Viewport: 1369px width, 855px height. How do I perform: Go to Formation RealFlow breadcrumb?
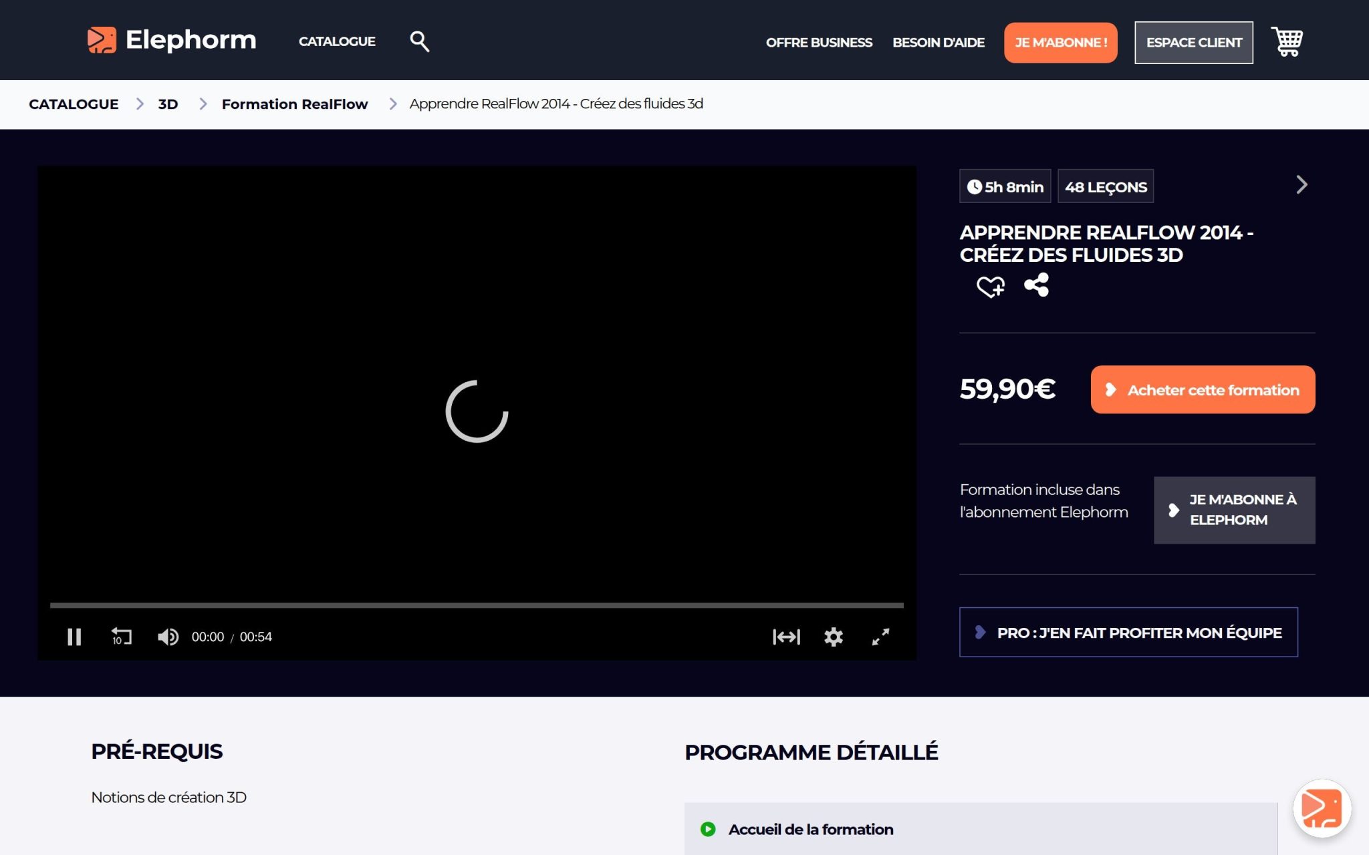point(295,104)
